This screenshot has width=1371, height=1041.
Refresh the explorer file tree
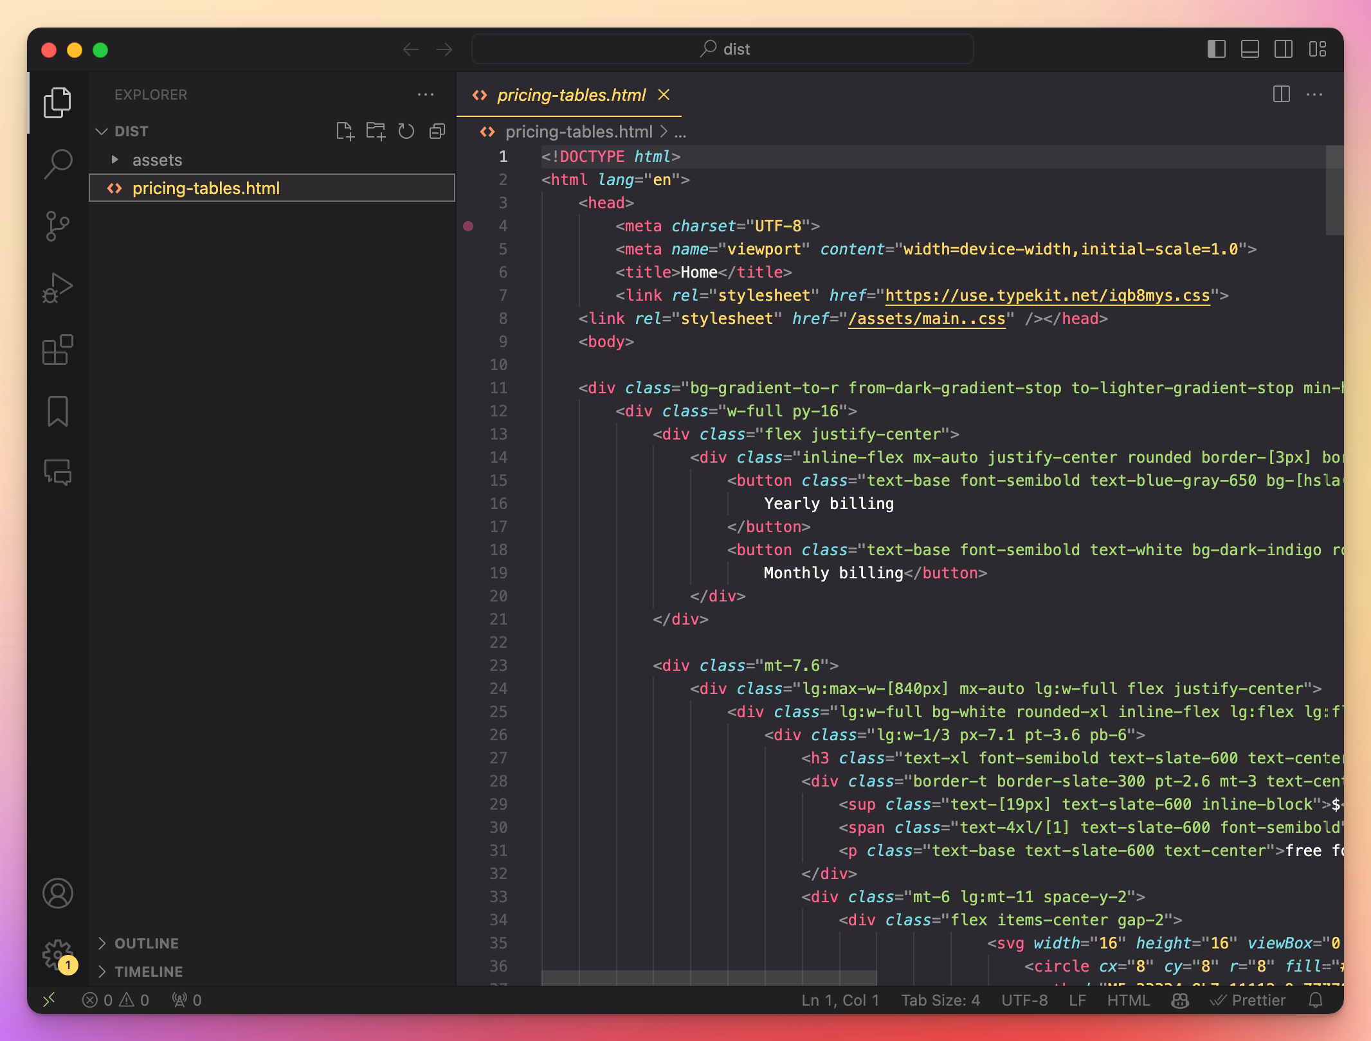click(406, 132)
